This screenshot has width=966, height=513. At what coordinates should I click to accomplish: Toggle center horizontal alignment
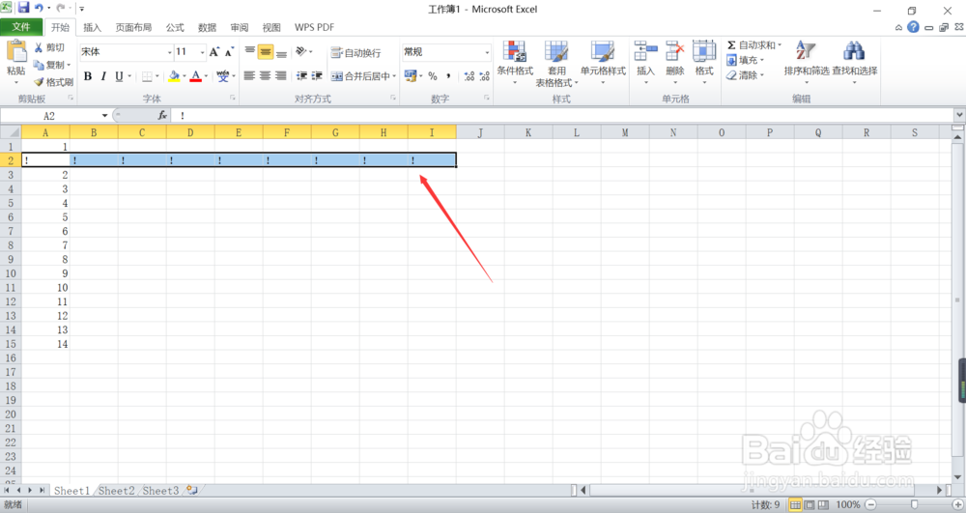265,75
